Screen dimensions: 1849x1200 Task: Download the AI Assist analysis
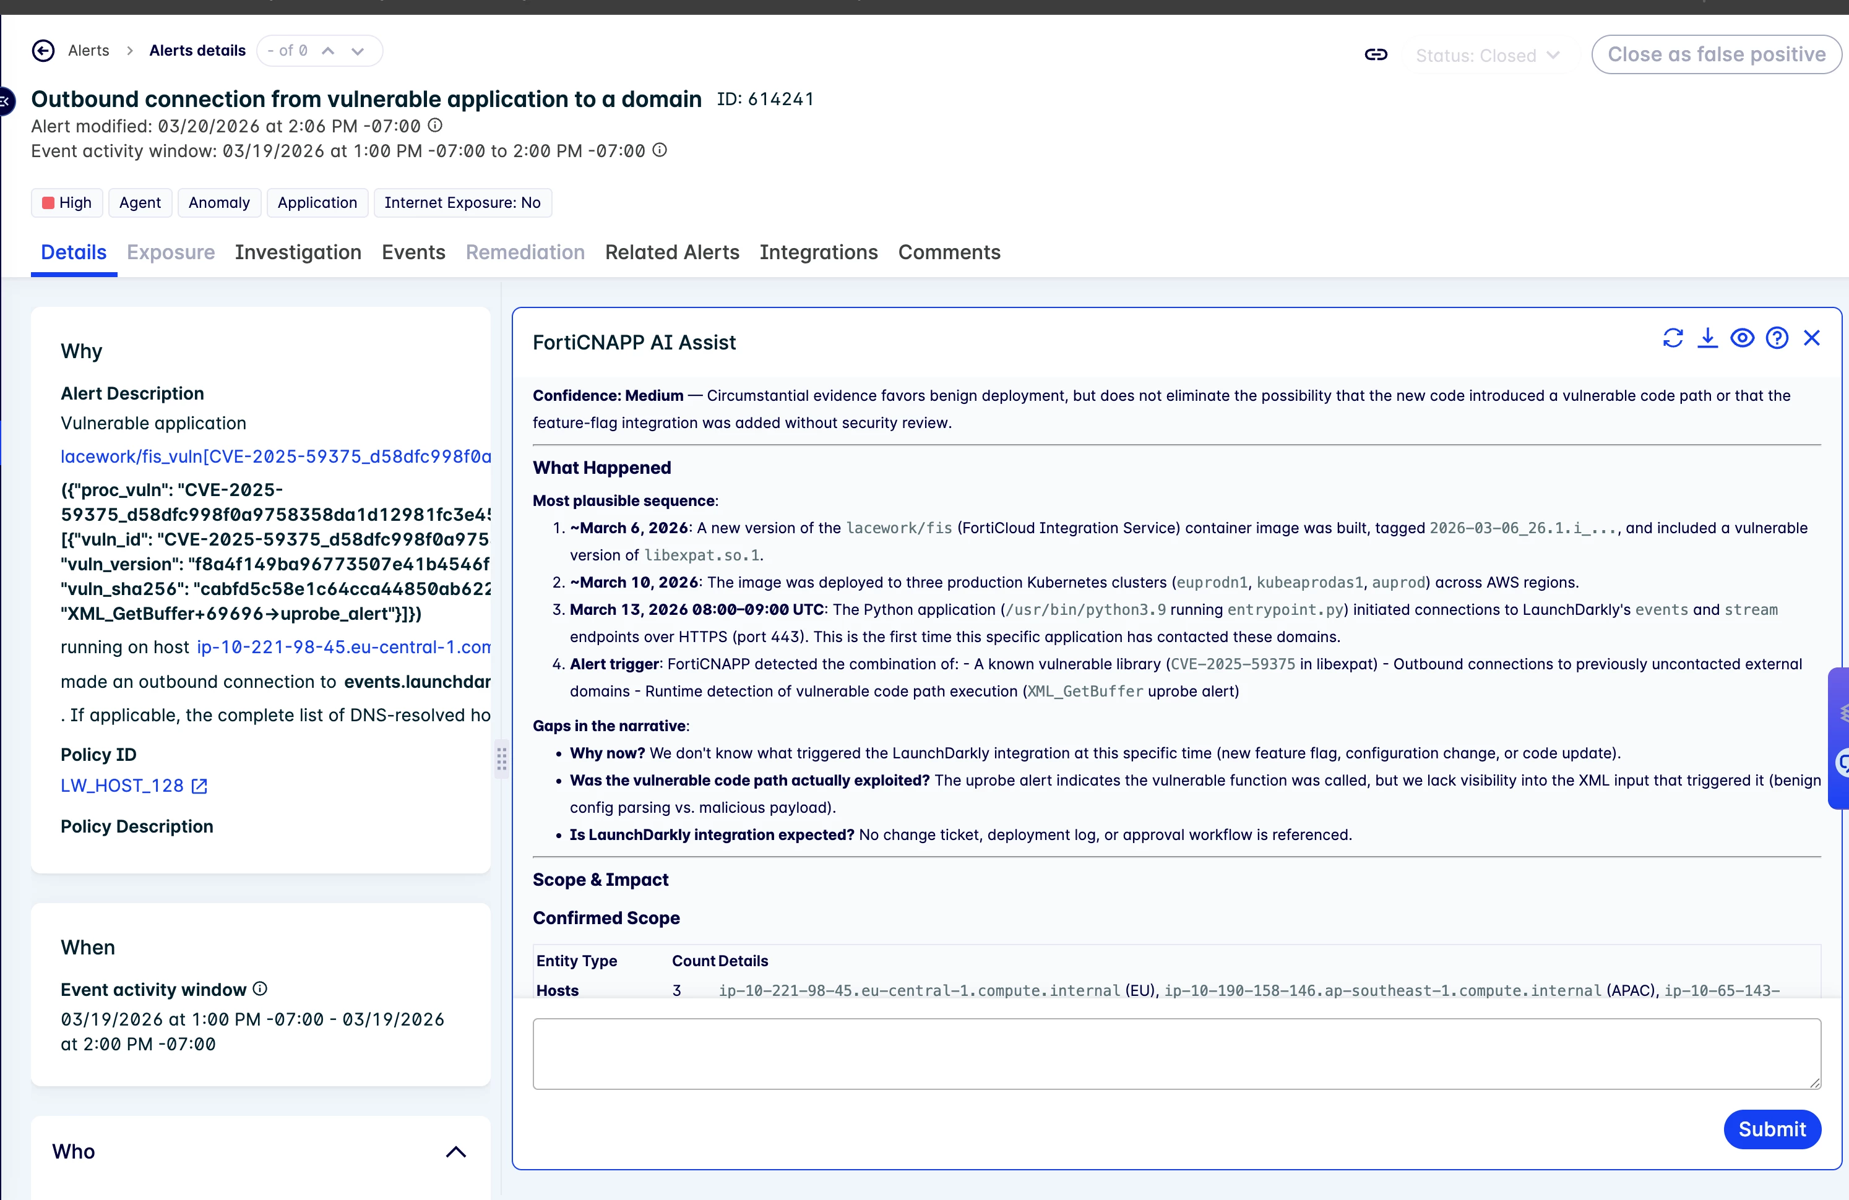click(1708, 338)
